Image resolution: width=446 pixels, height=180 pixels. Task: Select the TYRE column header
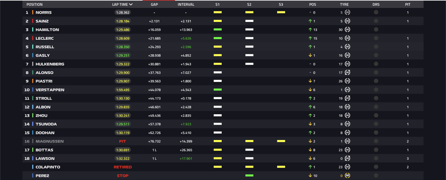pyautogui.click(x=344, y=4)
